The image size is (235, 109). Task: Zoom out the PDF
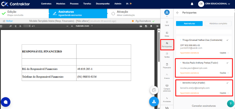(67, 26)
